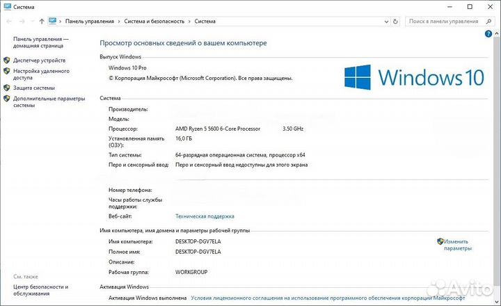
Task: Select 'Панель управления' breadcrumb item
Action: point(90,22)
